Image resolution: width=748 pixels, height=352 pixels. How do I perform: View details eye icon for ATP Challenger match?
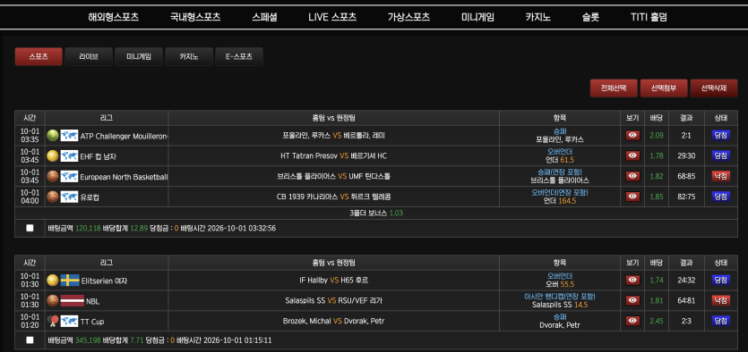point(632,136)
